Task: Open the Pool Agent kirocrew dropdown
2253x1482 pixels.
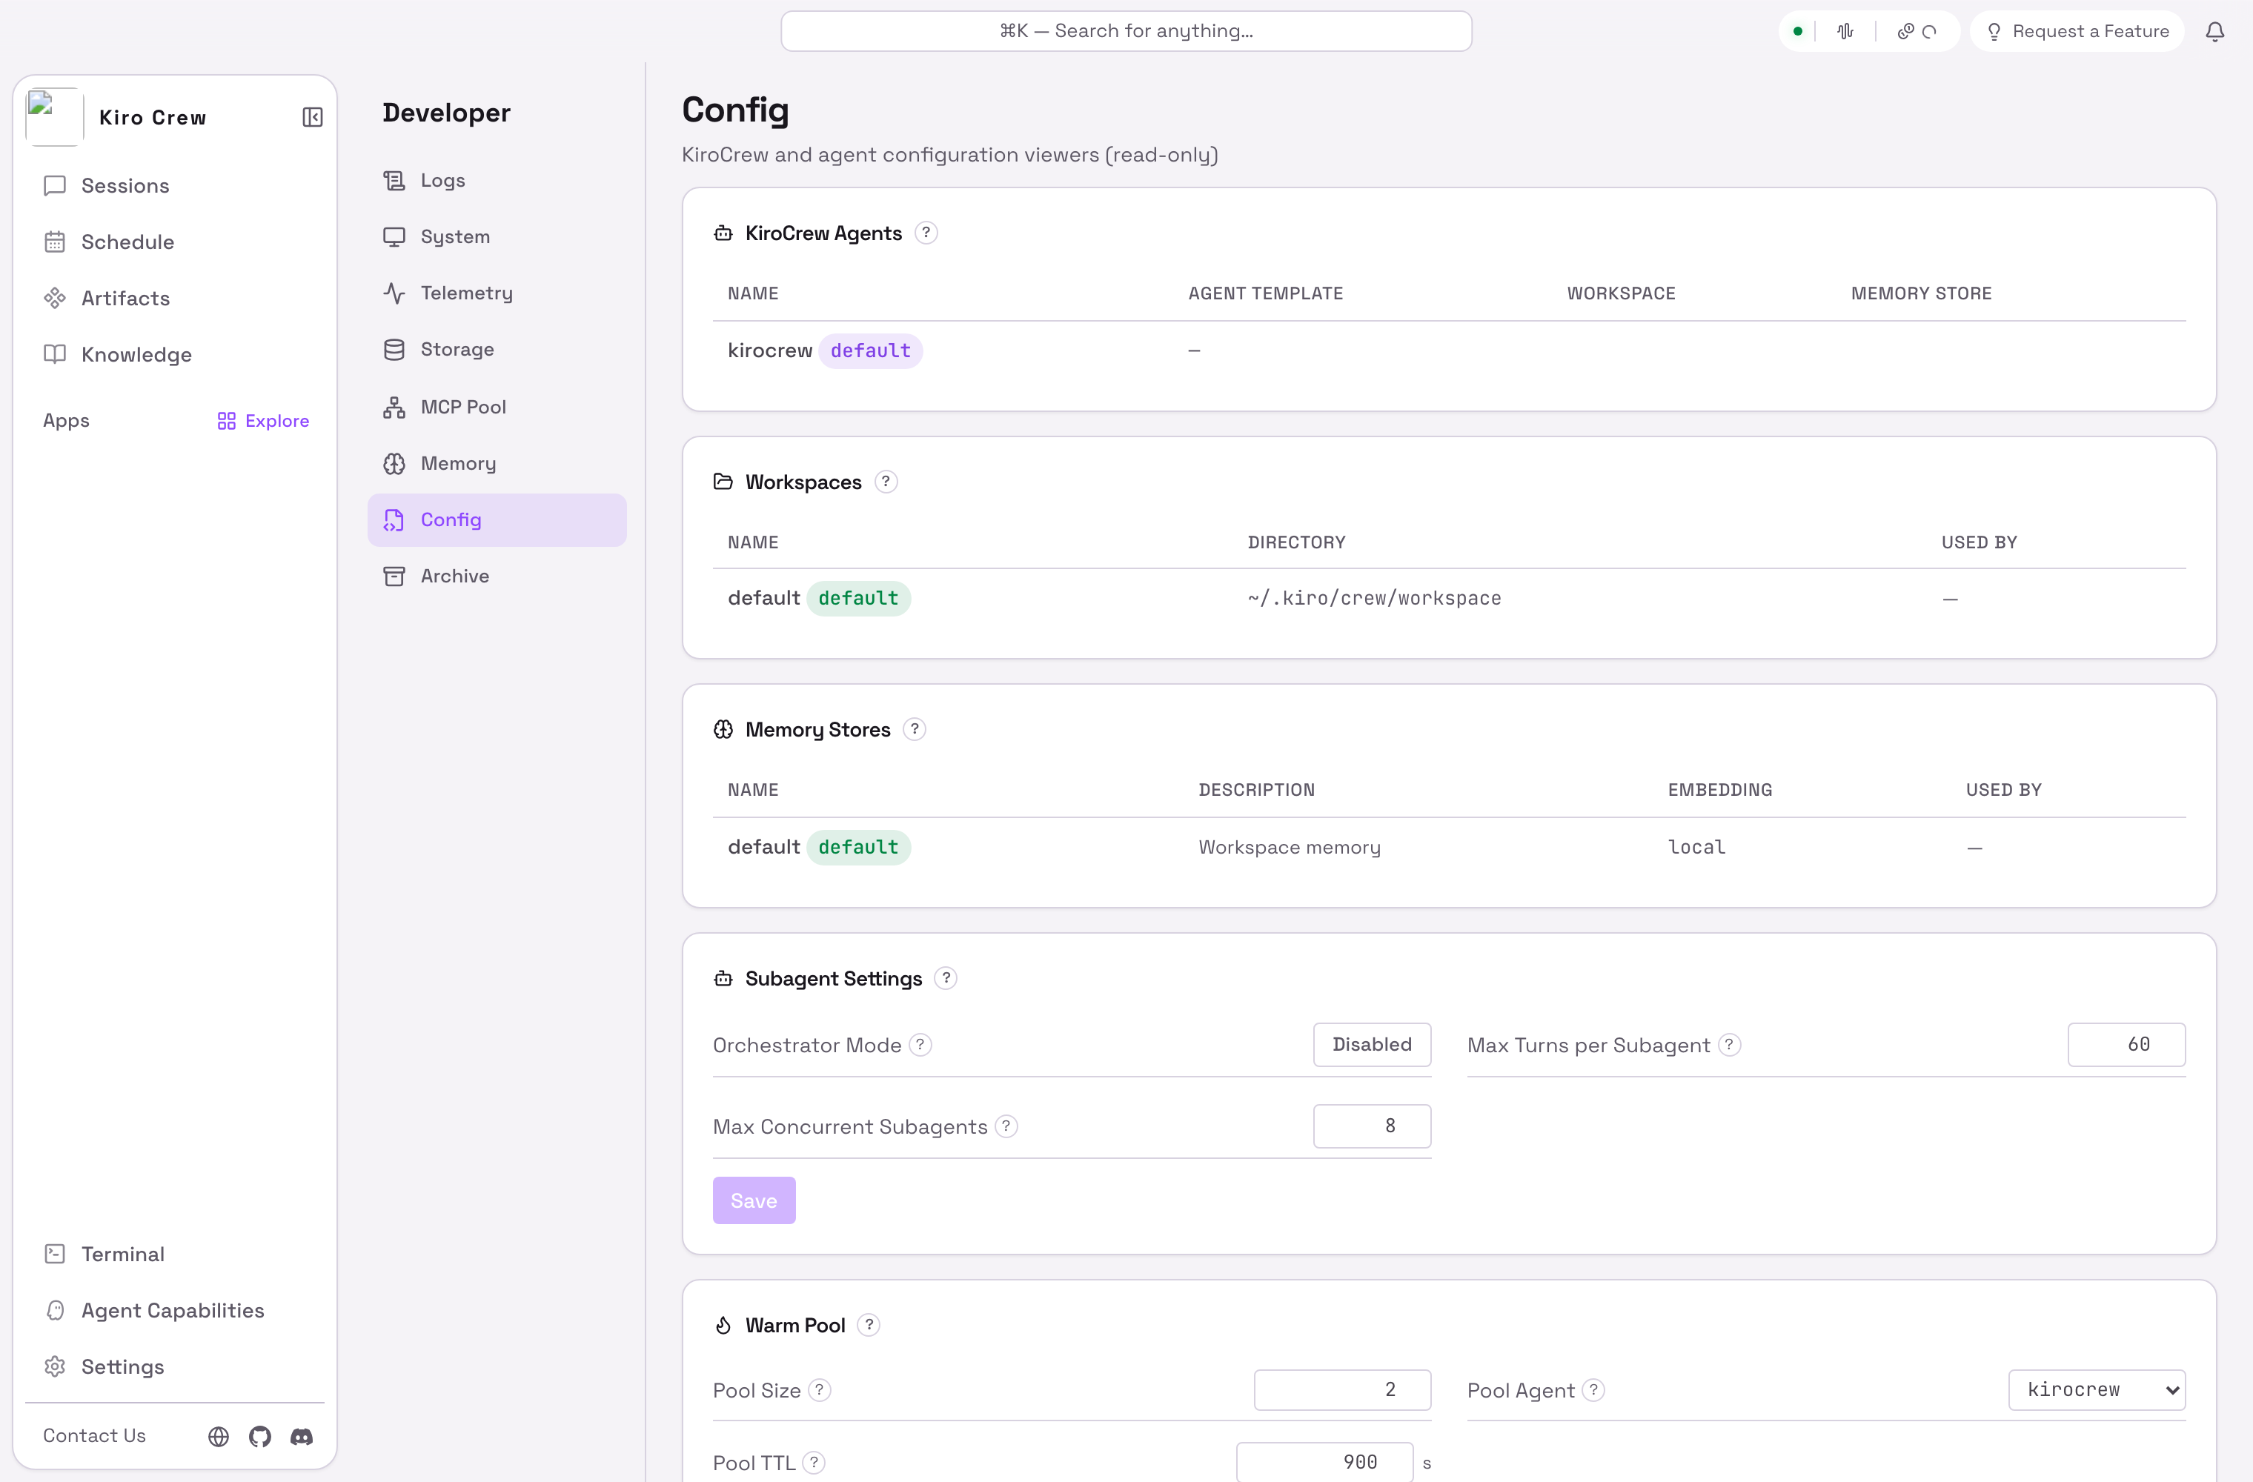Action: (2097, 1390)
